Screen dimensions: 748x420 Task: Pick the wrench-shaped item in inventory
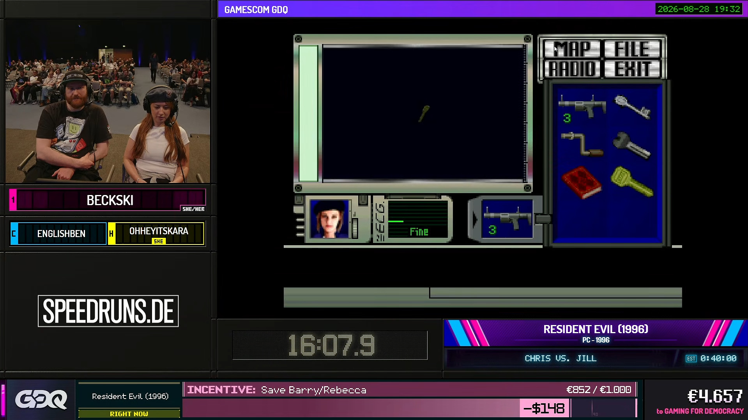pyautogui.click(x=631, y=145)
